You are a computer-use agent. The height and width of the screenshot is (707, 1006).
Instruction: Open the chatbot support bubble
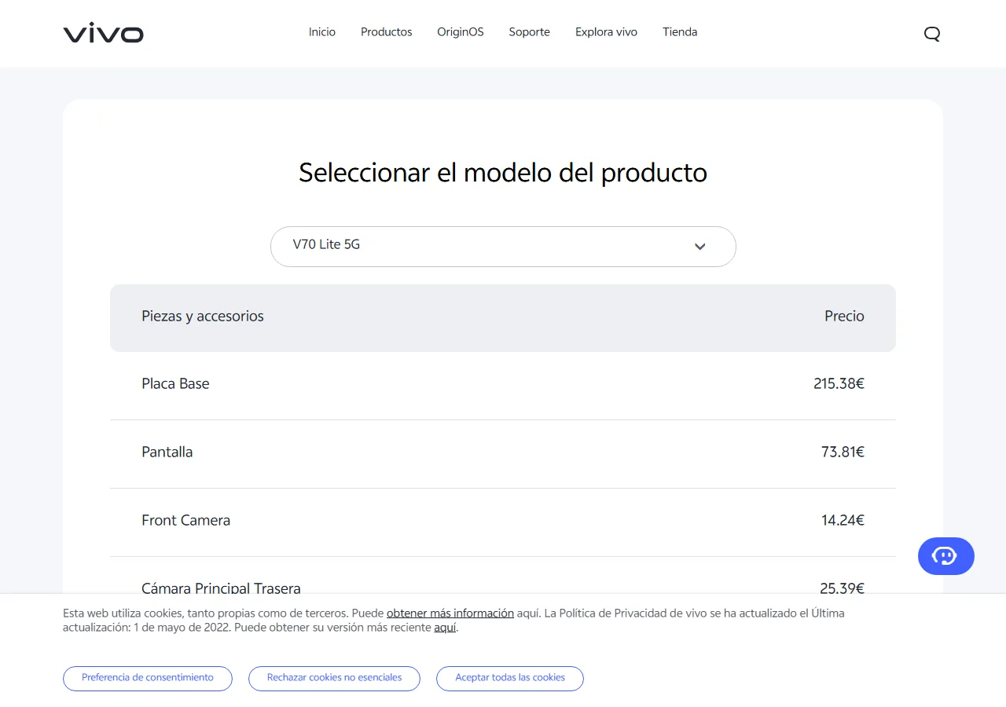[x=945, y=556]
